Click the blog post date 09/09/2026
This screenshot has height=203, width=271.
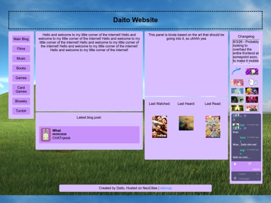point(59,134)
